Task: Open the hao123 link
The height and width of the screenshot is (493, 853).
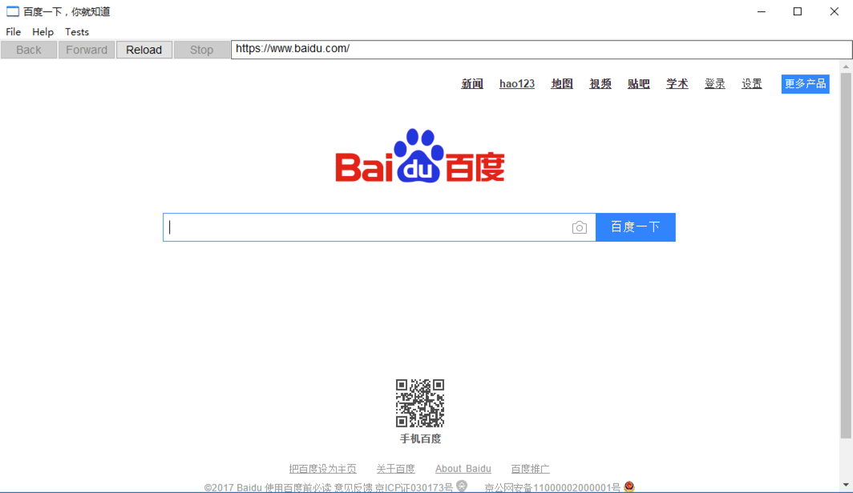Action: pos(517,83)
